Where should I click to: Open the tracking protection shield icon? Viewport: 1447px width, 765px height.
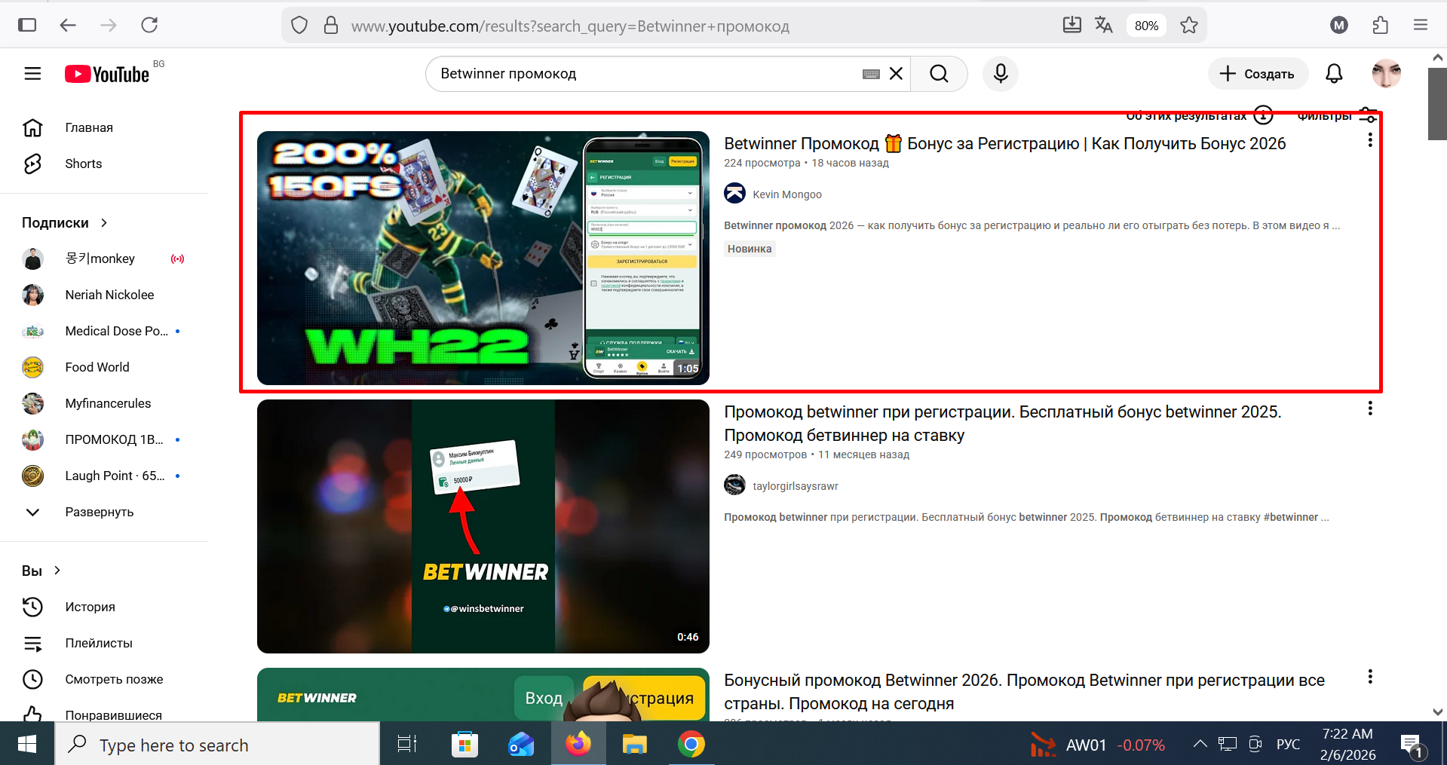(x=299, y=26)
